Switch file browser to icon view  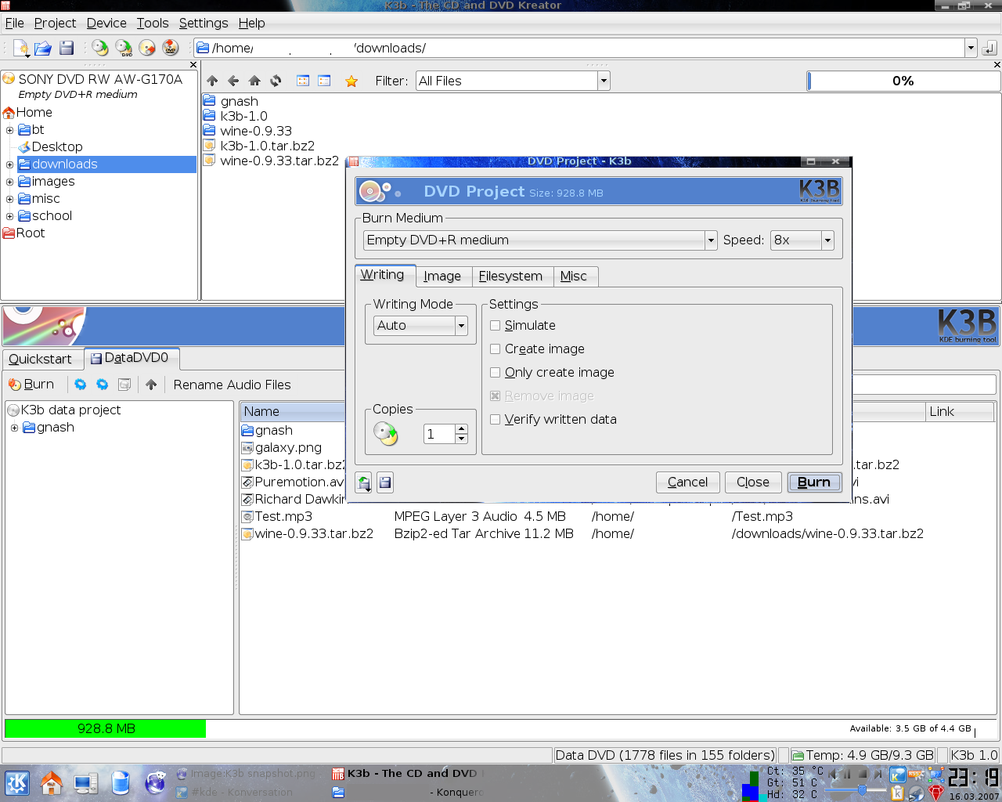point(303,81)
